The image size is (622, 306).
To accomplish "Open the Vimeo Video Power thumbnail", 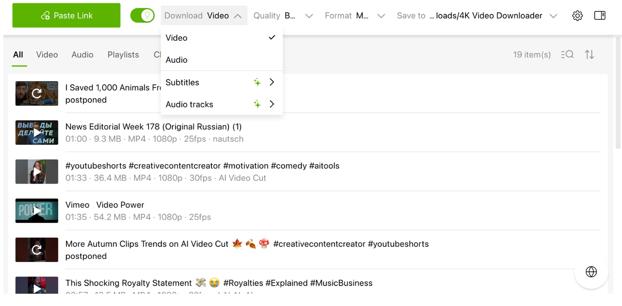I will coord(37,211).
